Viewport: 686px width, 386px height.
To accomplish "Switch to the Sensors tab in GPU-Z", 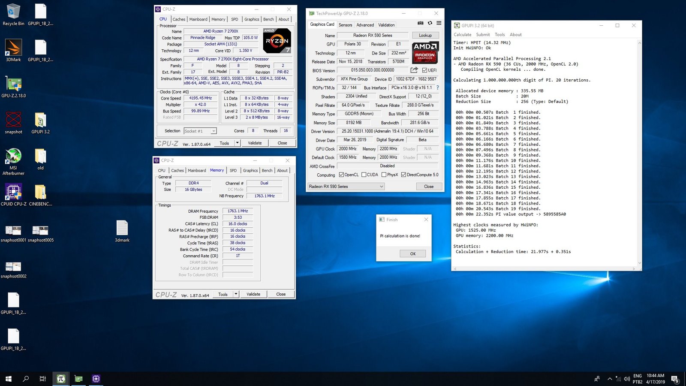I will (x=345, y=25).
